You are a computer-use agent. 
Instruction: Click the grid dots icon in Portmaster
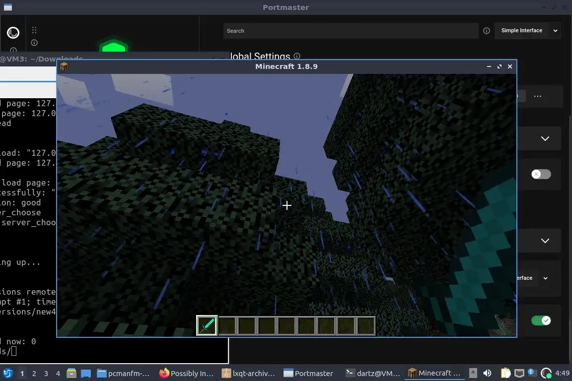[x=34, y=30]
